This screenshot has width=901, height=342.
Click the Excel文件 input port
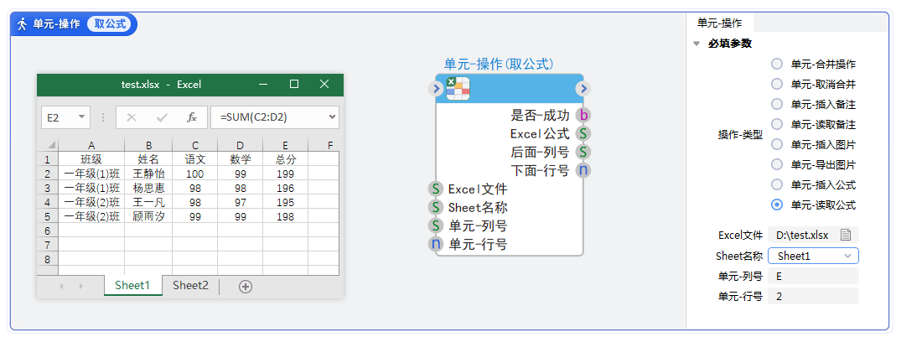(436, 189)
